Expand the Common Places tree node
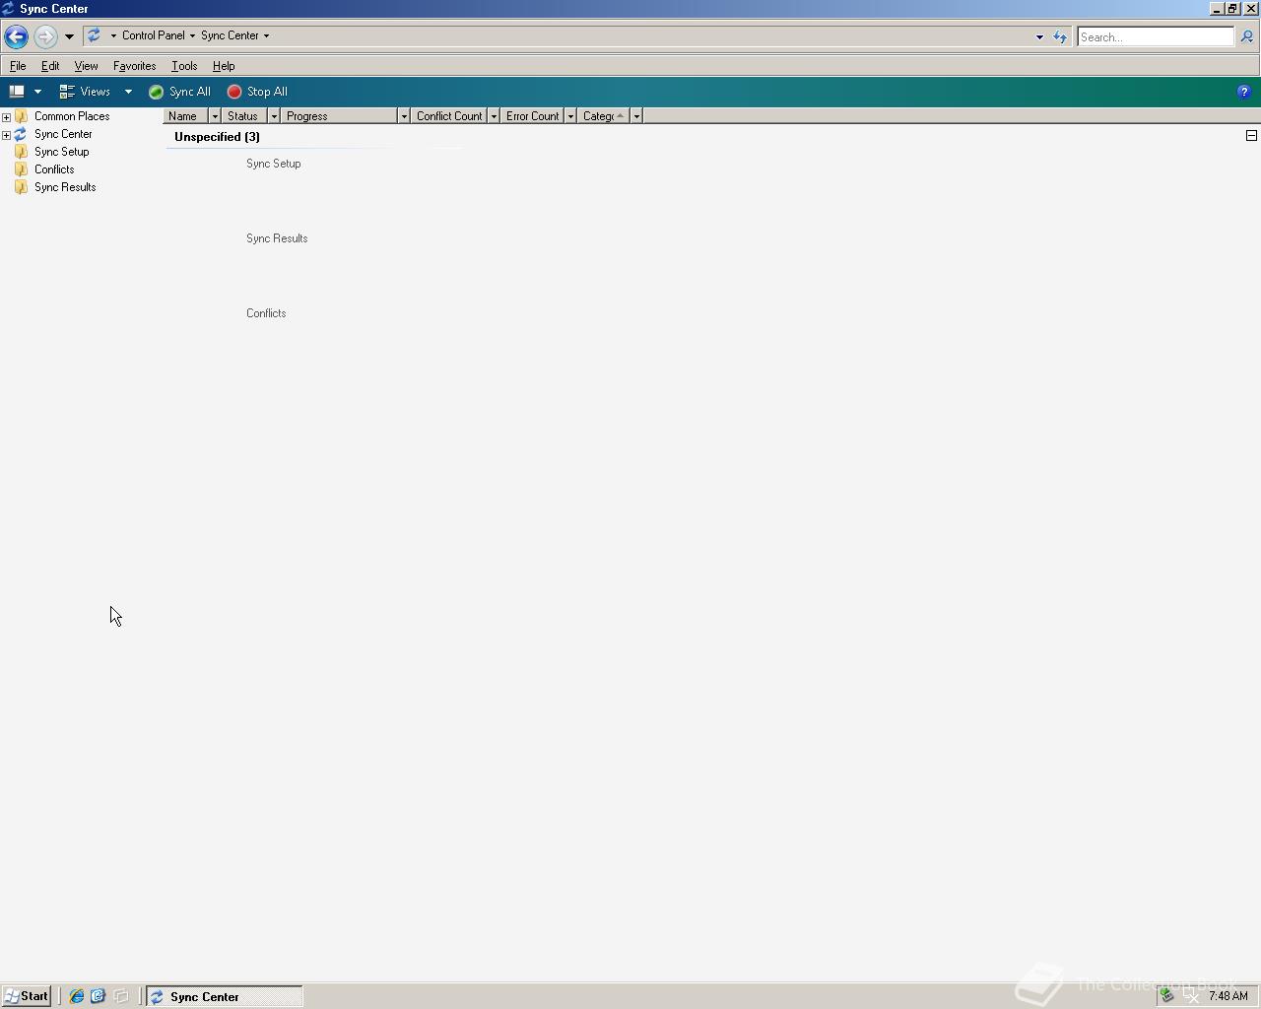The image size is (1261, 1009). point(6,117)
